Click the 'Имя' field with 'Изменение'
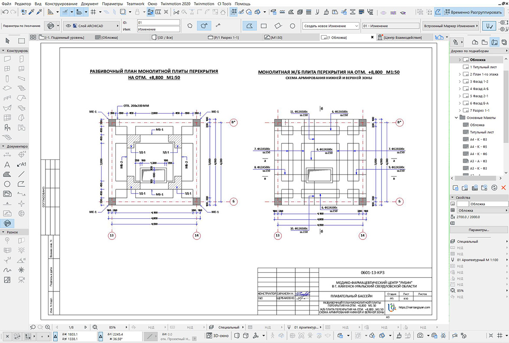The width and height of the screenshot is (509, 343). coord(158,29)
